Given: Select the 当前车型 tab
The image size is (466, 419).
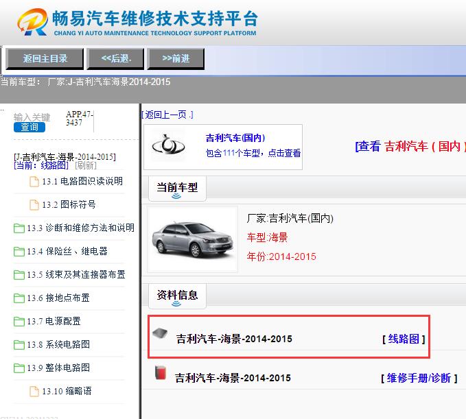Looking at the screenshot, I should coord(177,189).
